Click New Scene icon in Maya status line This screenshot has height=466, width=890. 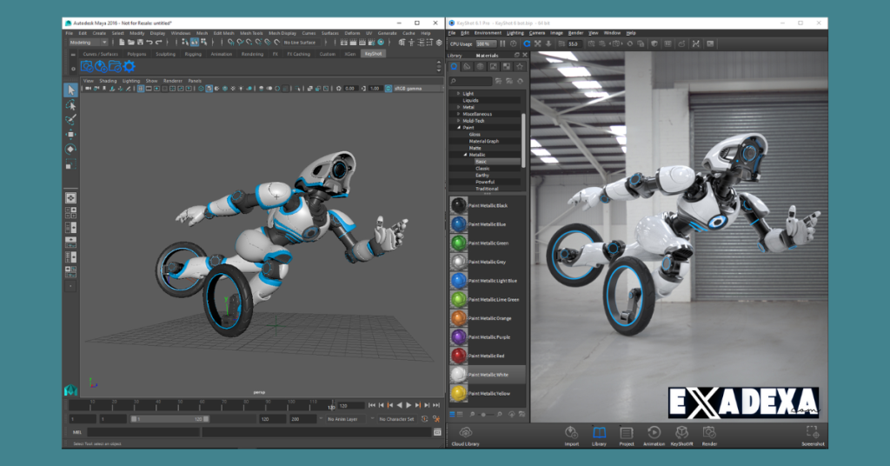[122, 43]
